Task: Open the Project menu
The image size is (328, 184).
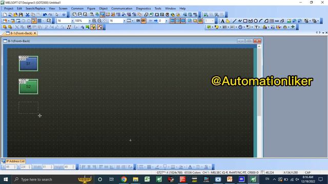Action: coord(9,9)
